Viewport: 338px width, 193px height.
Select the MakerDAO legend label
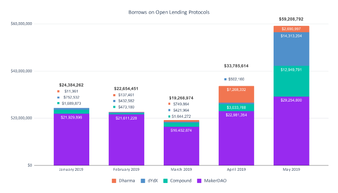click(x=215, y=181)
